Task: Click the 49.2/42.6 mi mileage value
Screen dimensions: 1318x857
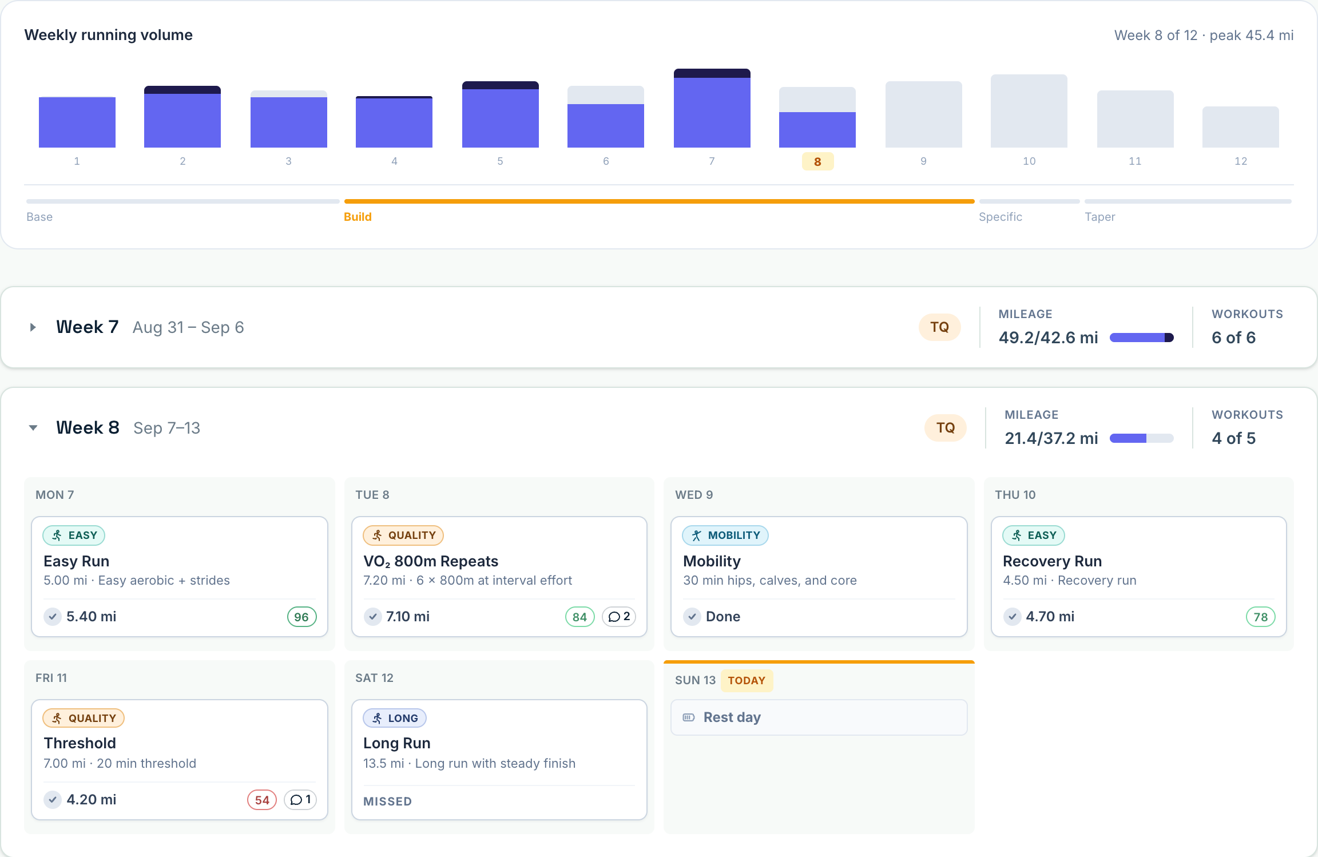Action: tap(1049, 338)
